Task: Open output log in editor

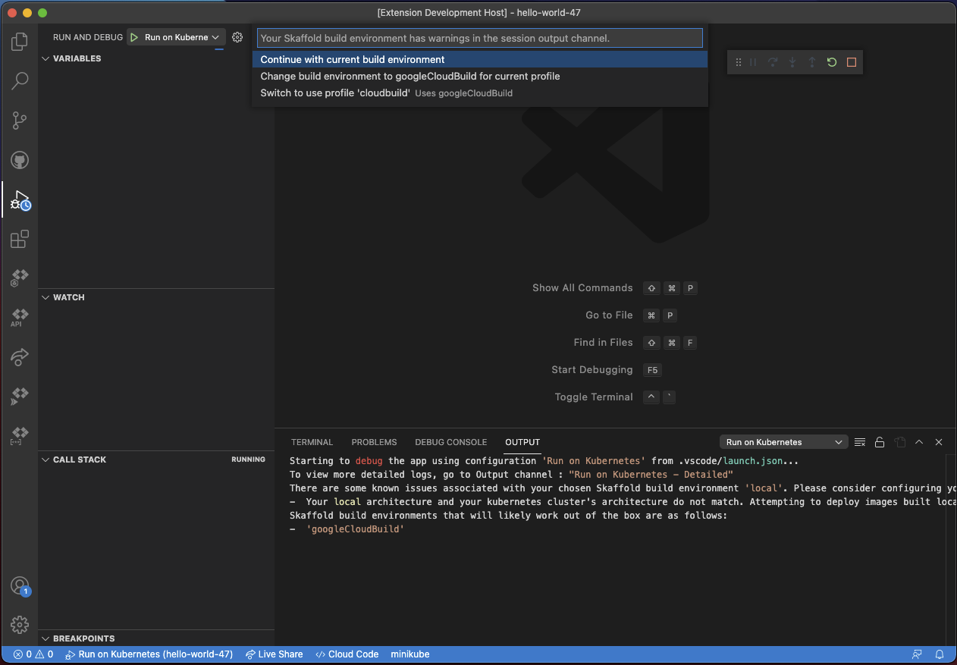Action: coord(899,442)
